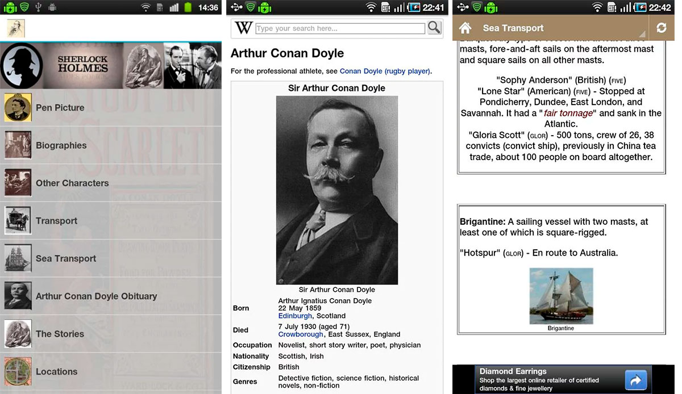682x394 pixels.
Task: Open the Crowborough link
Action: pyautogui.click(x=301, y=334)
